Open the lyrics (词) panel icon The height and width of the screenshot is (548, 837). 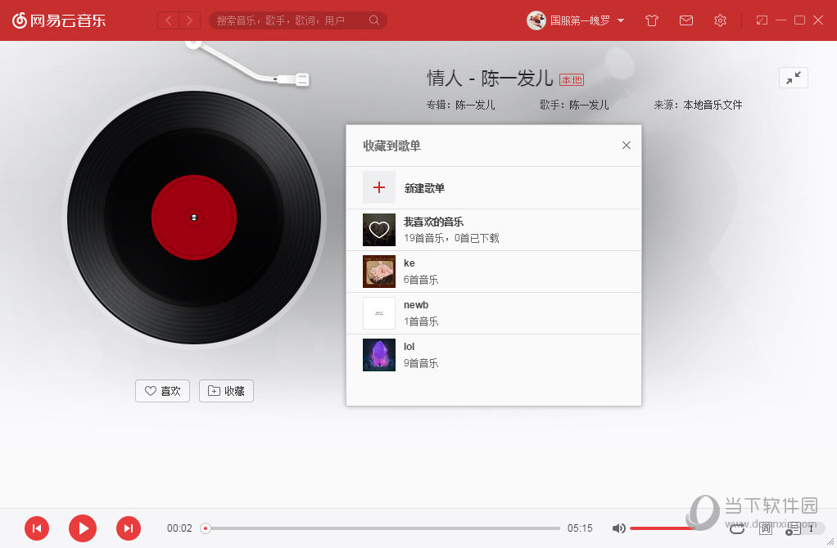click(x=766, y=528)
